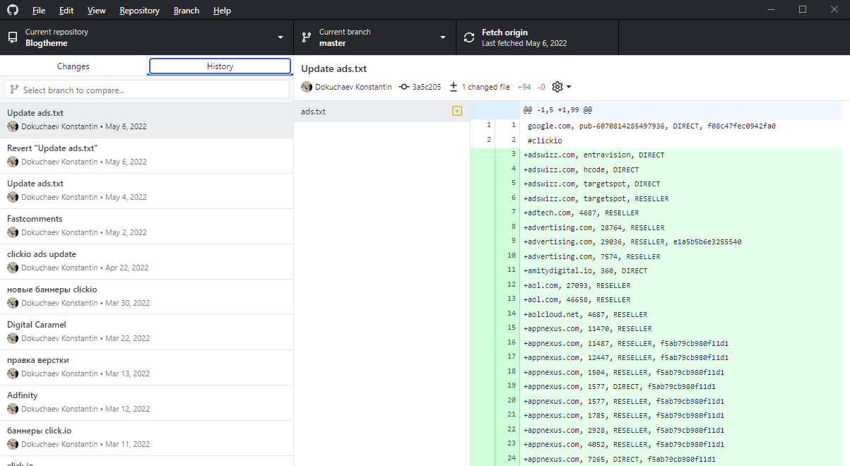Click avatar on clickio ads update row

[13, 268]
